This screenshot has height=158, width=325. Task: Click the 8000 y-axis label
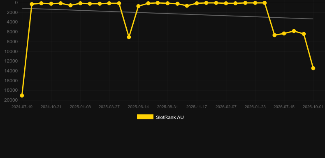(x=12, y=42)
